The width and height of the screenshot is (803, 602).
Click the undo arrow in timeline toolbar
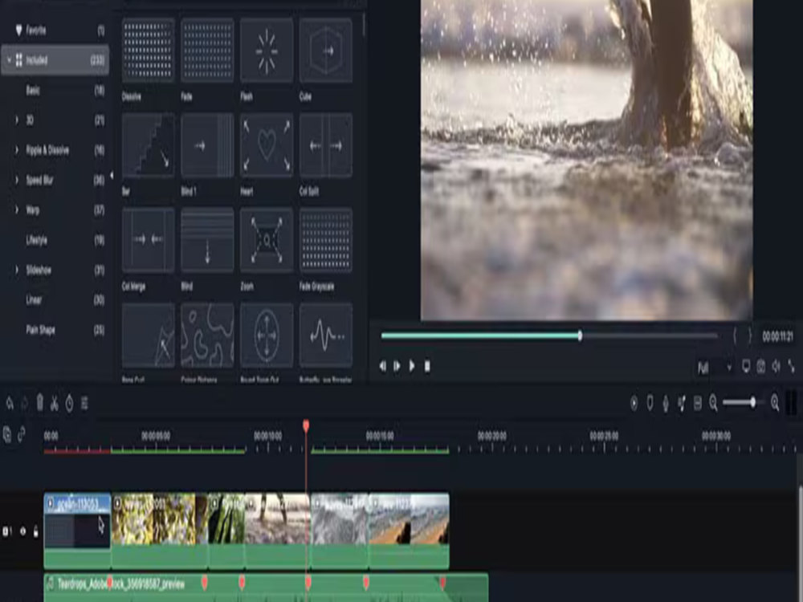[9, 404]
